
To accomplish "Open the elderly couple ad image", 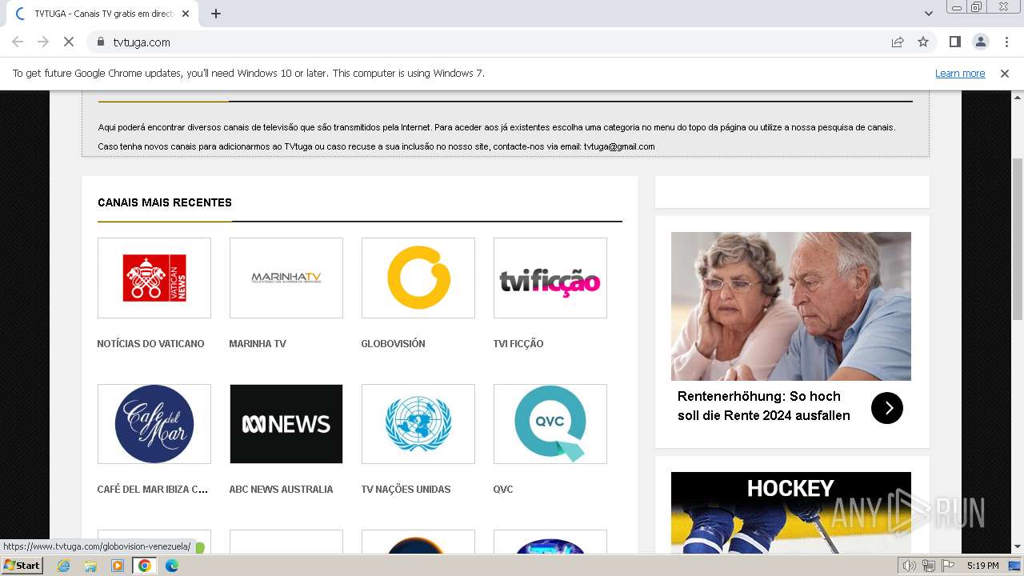I will pos(791,306).
